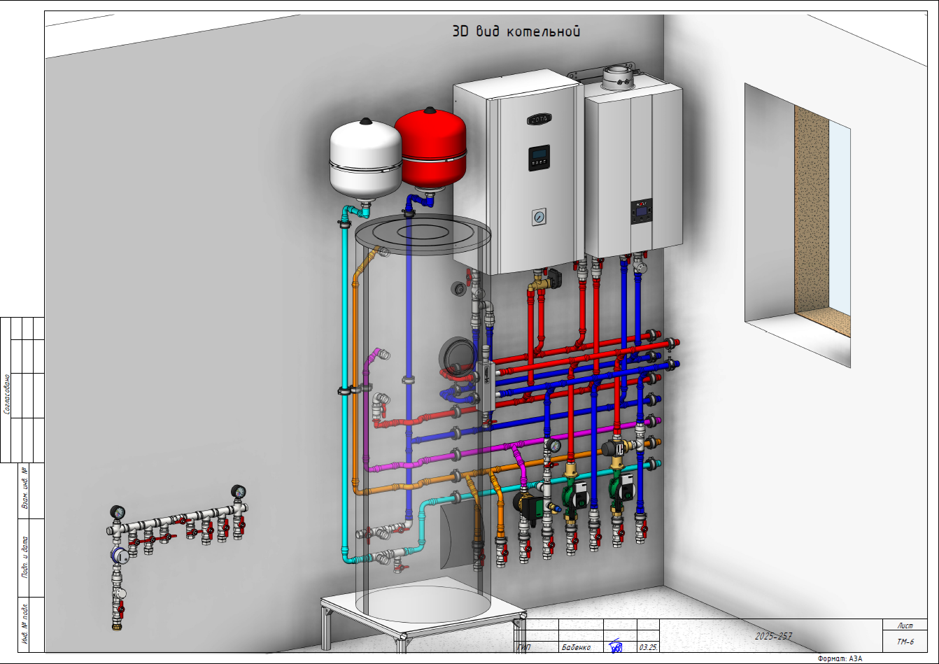Click the chimney flue atop the right boiler
939x664 pixels.
pos(619,78)
